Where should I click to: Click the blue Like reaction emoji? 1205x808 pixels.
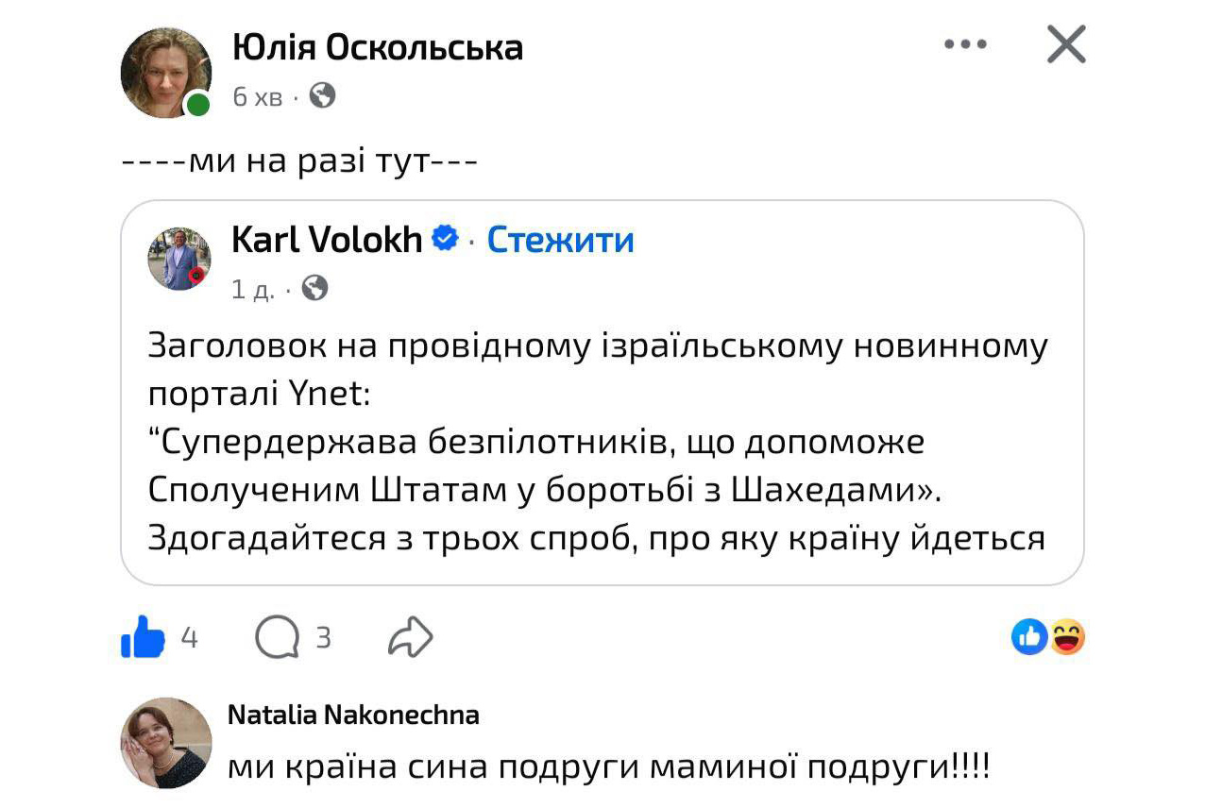pos(1028,637)
